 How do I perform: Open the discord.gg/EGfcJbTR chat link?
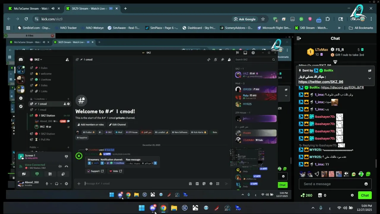[x=342, y=88]
